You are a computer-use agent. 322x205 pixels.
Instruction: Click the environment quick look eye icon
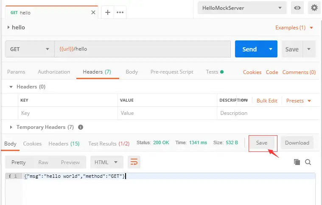[x=297, y=8]
